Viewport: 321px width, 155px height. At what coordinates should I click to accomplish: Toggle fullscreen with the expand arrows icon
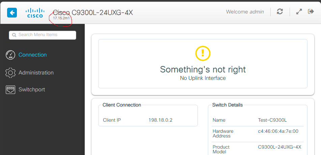click(299, 12)
